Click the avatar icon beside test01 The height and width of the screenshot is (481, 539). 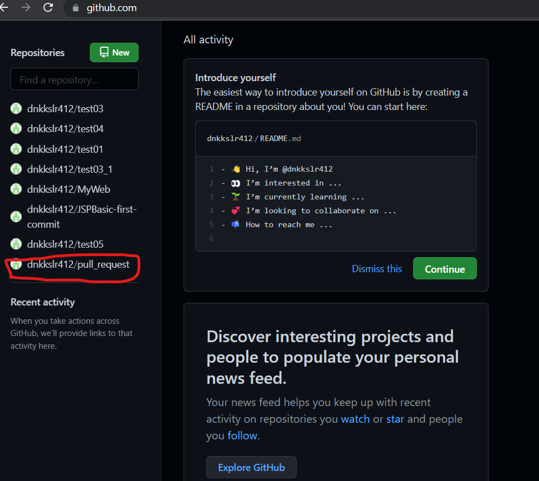[x=16, y=149]
